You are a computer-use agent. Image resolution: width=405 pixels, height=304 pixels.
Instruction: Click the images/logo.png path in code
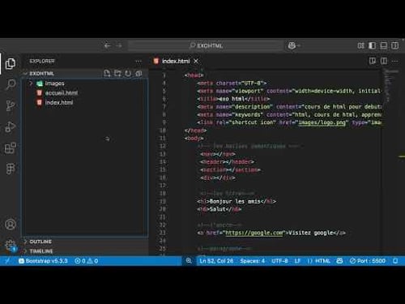tap(322, 122)
